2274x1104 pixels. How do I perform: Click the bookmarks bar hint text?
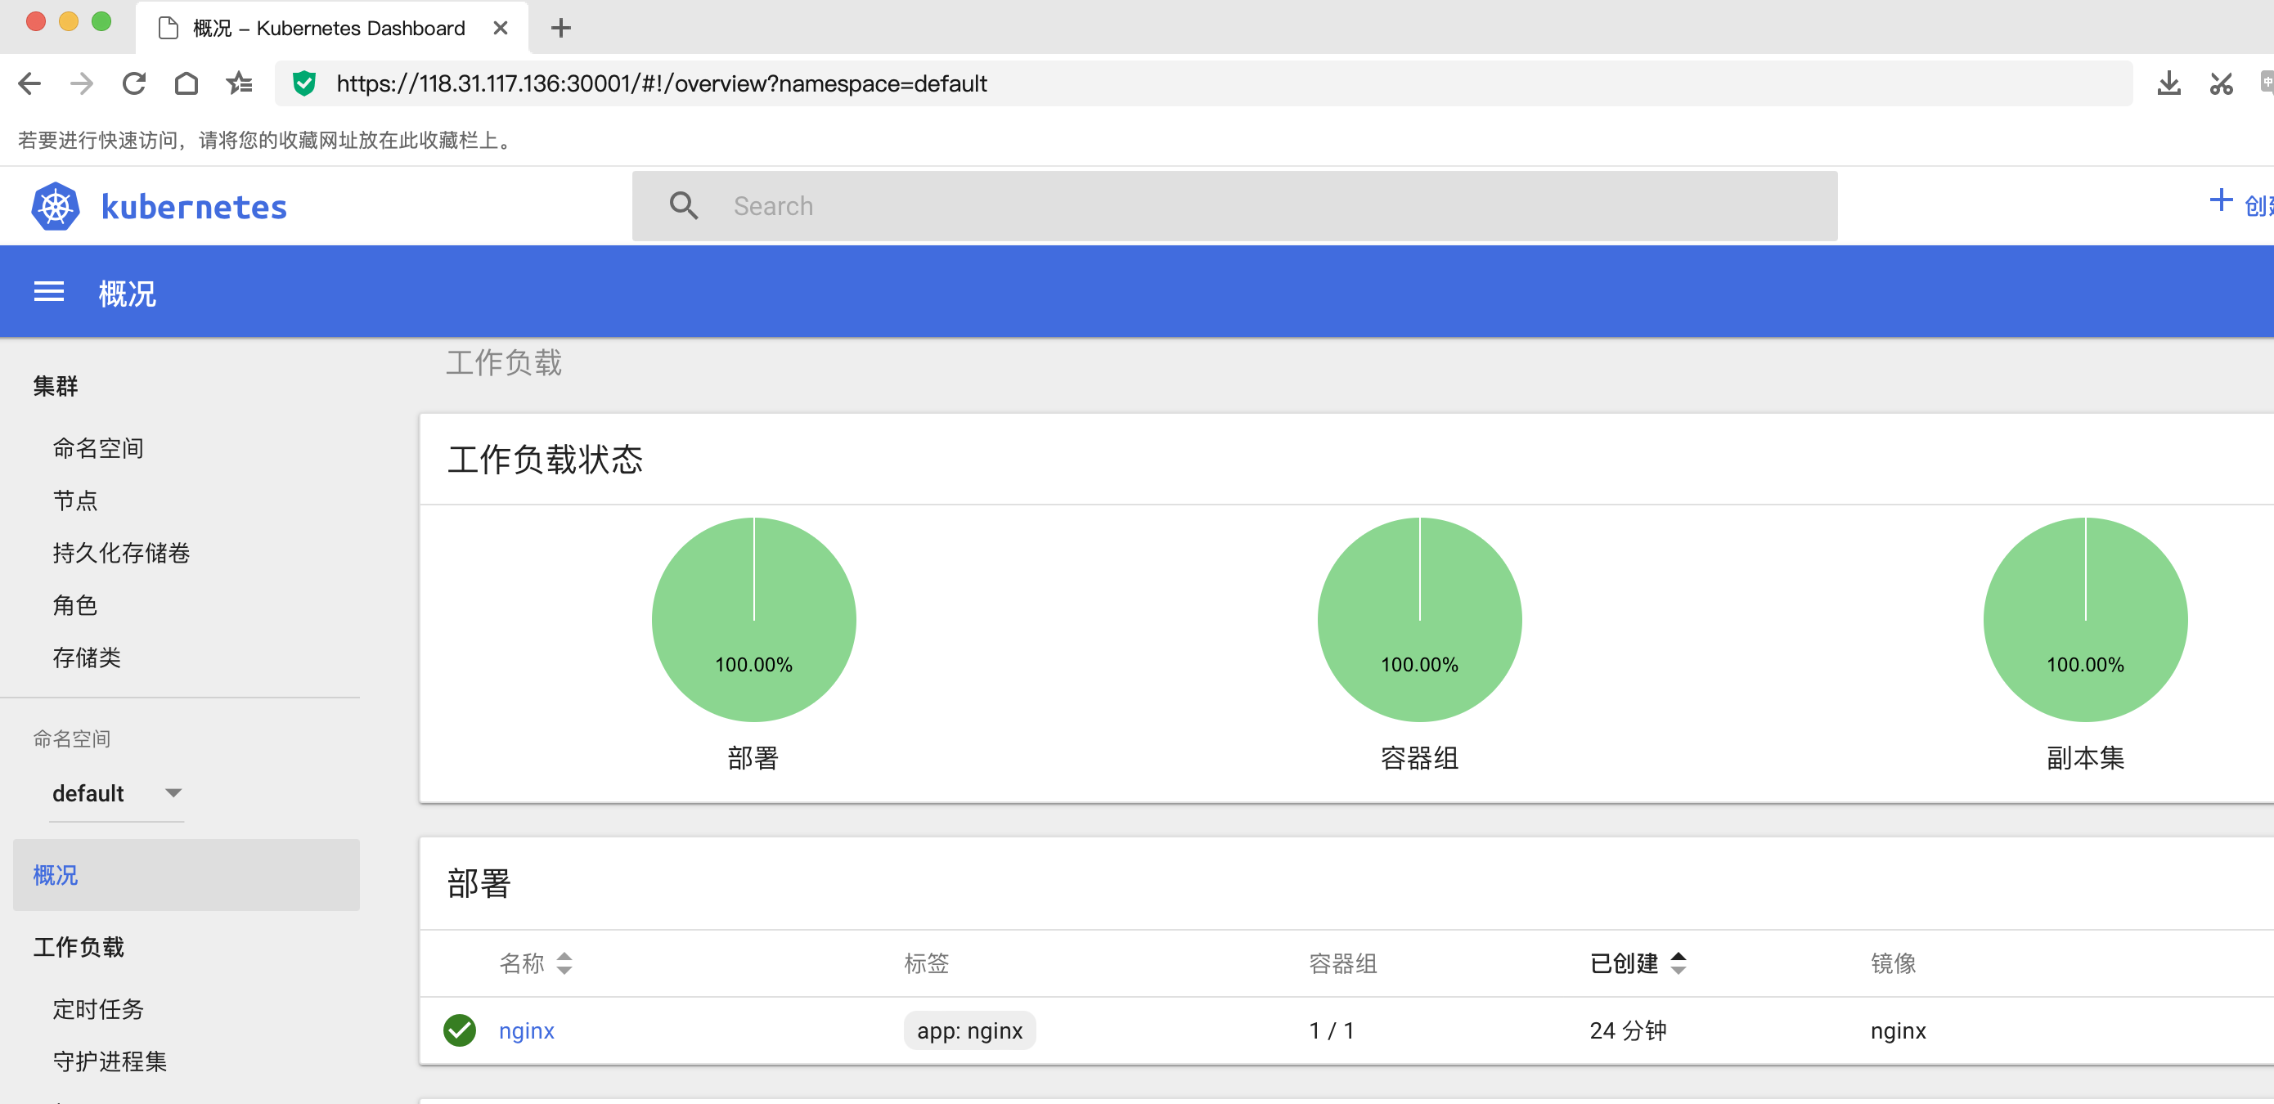pos(266,141)
